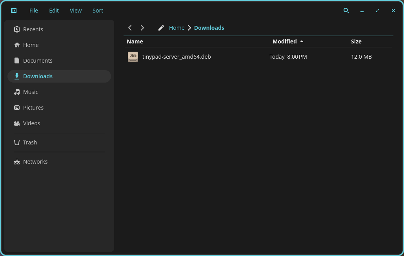The width and height of the screenshot is (404, 256).
Task: Go back with the left arrow
Action: 130,28
